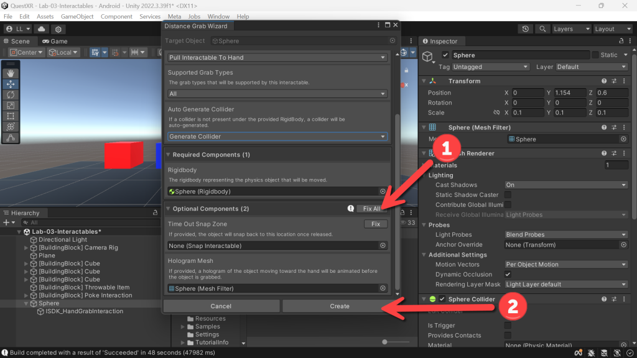Pick object for Hologram Mesh field
The width and height of the screenshot is (637, 358).
383,288
